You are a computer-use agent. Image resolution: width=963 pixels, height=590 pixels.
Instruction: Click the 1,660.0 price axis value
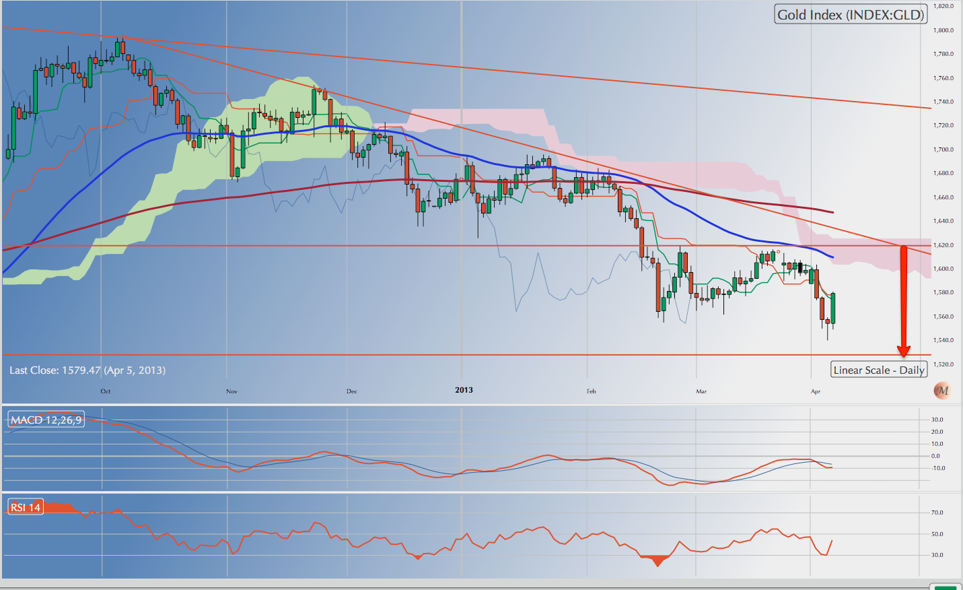click(x=943, y=197)
